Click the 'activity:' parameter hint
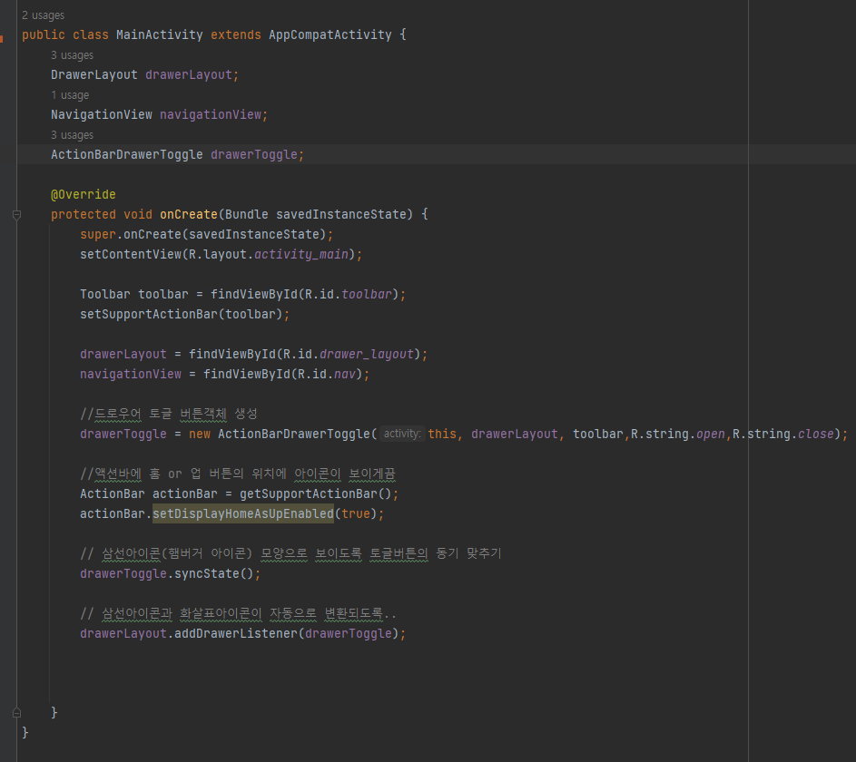Screen dimensions: 856x762 402,434
